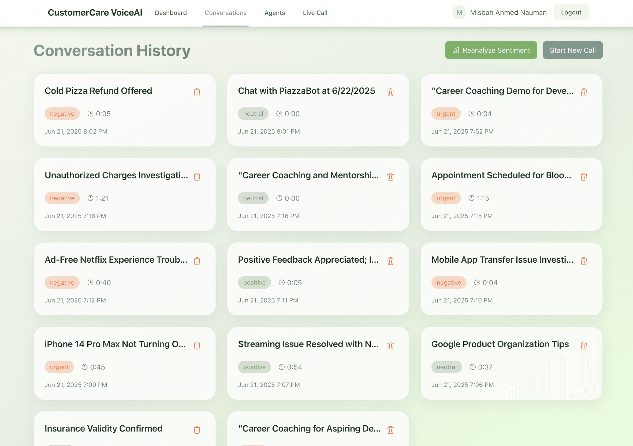Delete Chat with PiazzaBot at 6/22/2025
The height and width of the screenshot is (446, 633).
[x=390, y=92]
